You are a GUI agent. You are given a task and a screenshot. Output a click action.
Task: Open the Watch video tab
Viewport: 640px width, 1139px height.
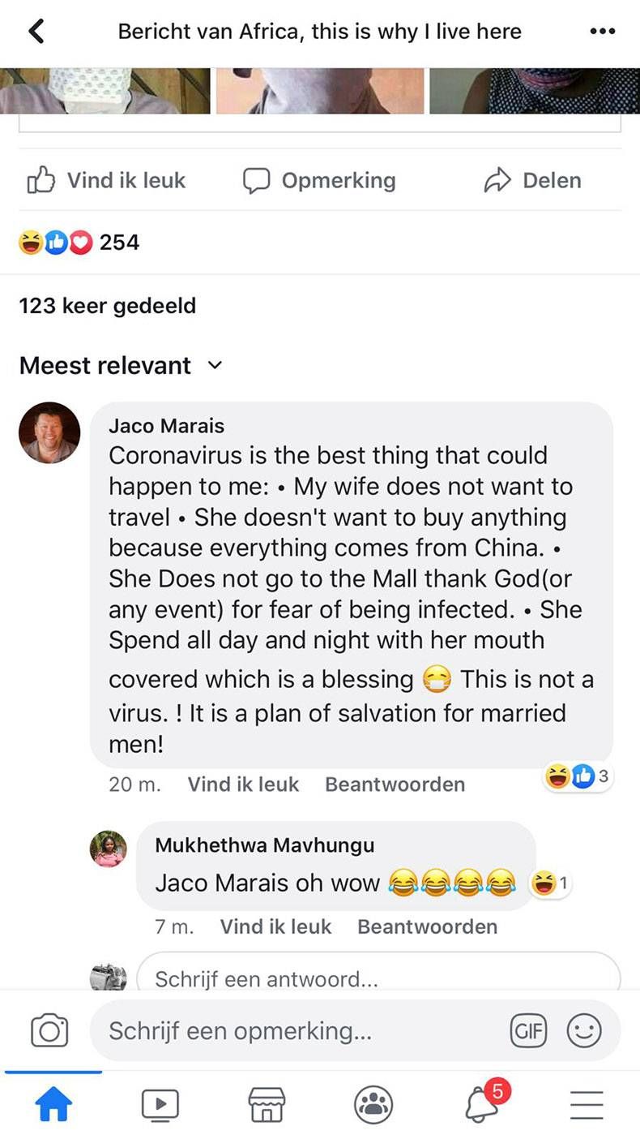pos(160,1104)
